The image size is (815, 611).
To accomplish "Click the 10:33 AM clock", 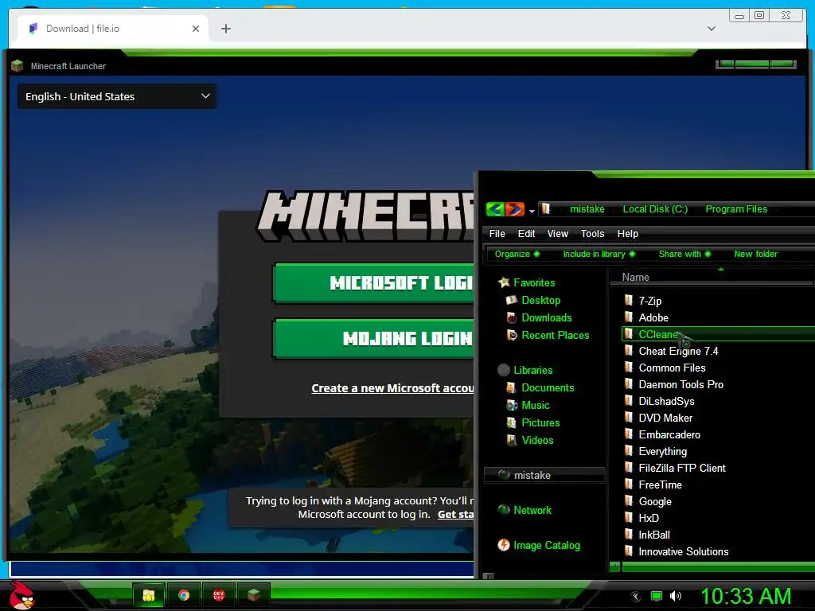I will point(746,596).
